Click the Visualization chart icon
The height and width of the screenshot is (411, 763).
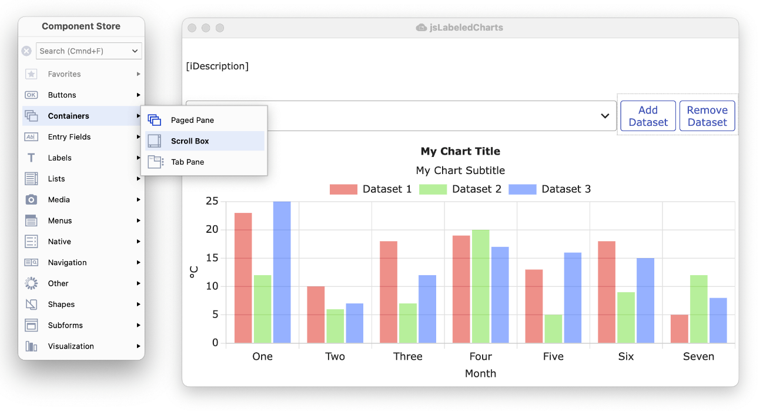[x=31, y=346]
